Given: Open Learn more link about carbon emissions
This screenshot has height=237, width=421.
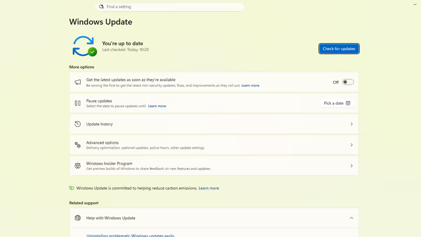Looking at the screenshot, I should click(209, 188).
